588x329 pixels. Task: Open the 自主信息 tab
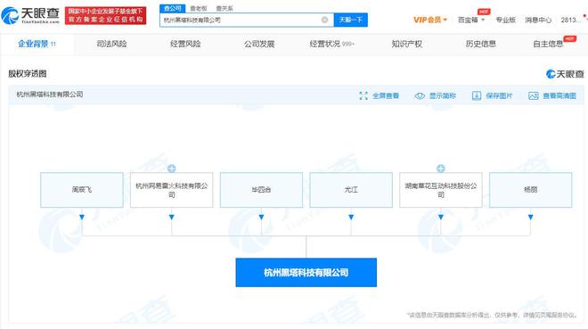pos(548,44)
